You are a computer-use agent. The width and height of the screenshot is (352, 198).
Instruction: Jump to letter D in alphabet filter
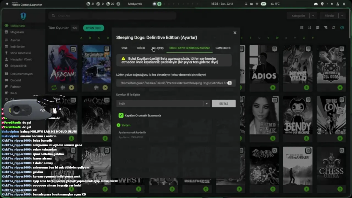pos(109,38)
